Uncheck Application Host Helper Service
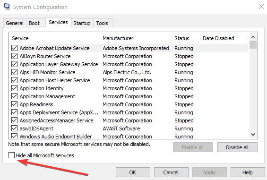Viewport: 267px width, 180px height. click(x=15, y=80)
